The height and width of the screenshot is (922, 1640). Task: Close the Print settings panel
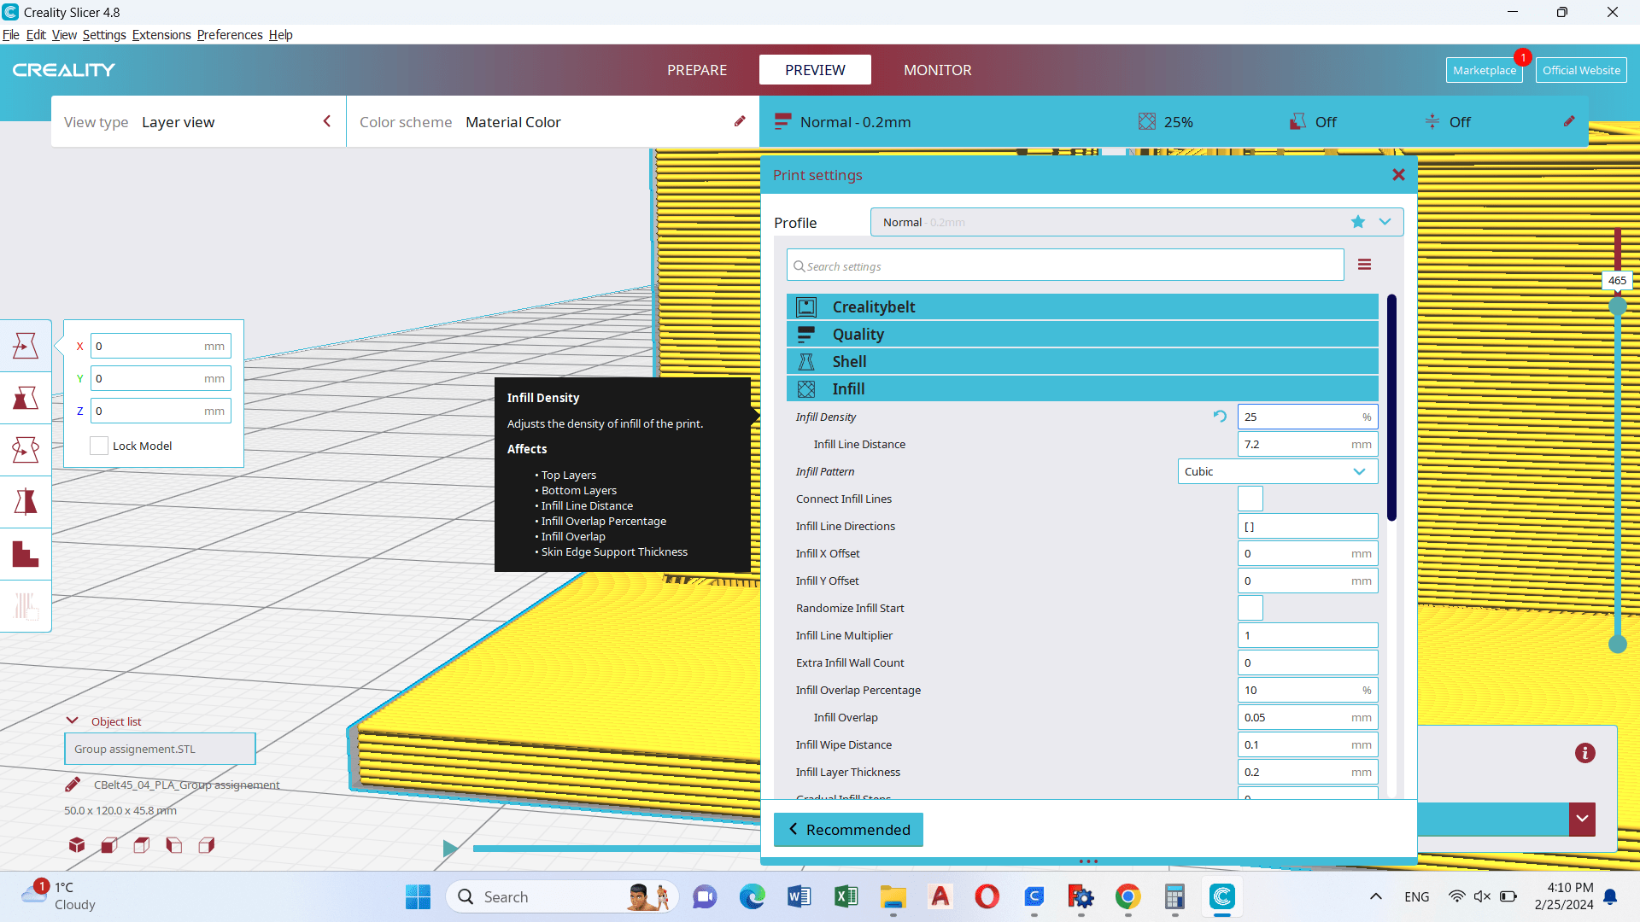point(1398,174)
